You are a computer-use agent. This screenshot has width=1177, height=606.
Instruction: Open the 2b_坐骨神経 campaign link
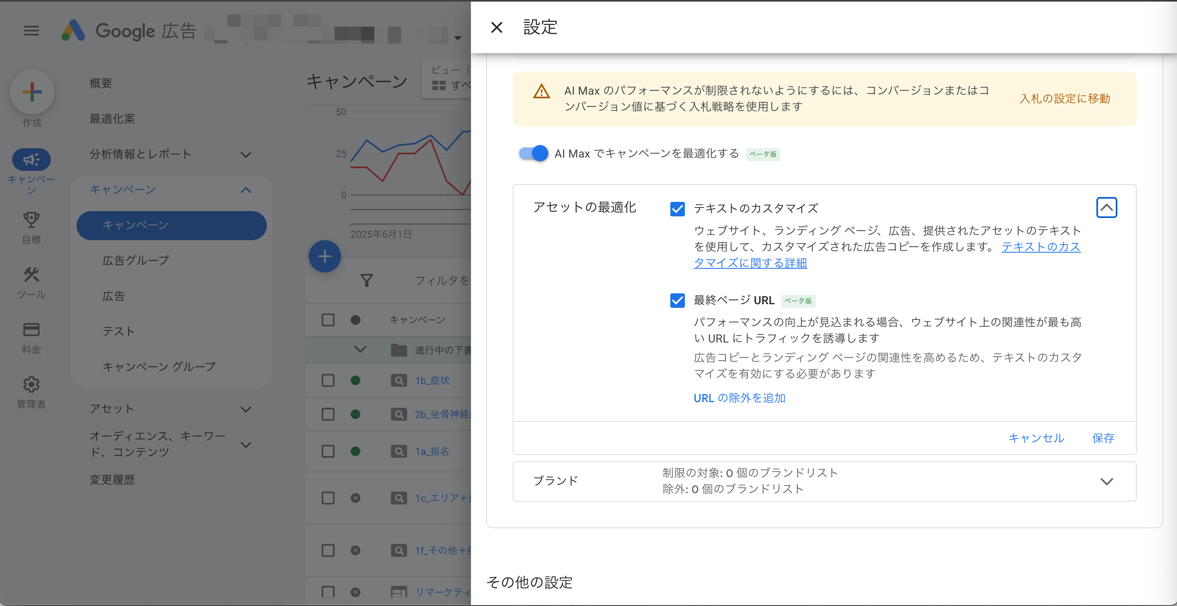(442, 414)
